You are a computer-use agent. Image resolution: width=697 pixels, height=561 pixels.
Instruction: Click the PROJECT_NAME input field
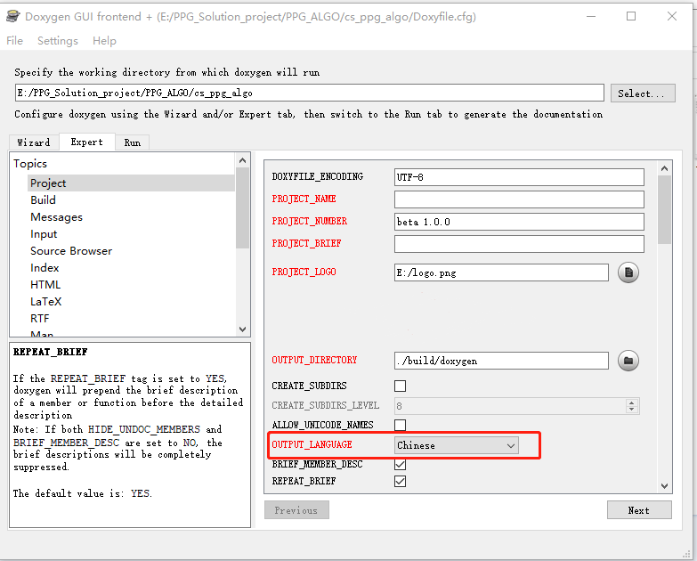[519, 199]
